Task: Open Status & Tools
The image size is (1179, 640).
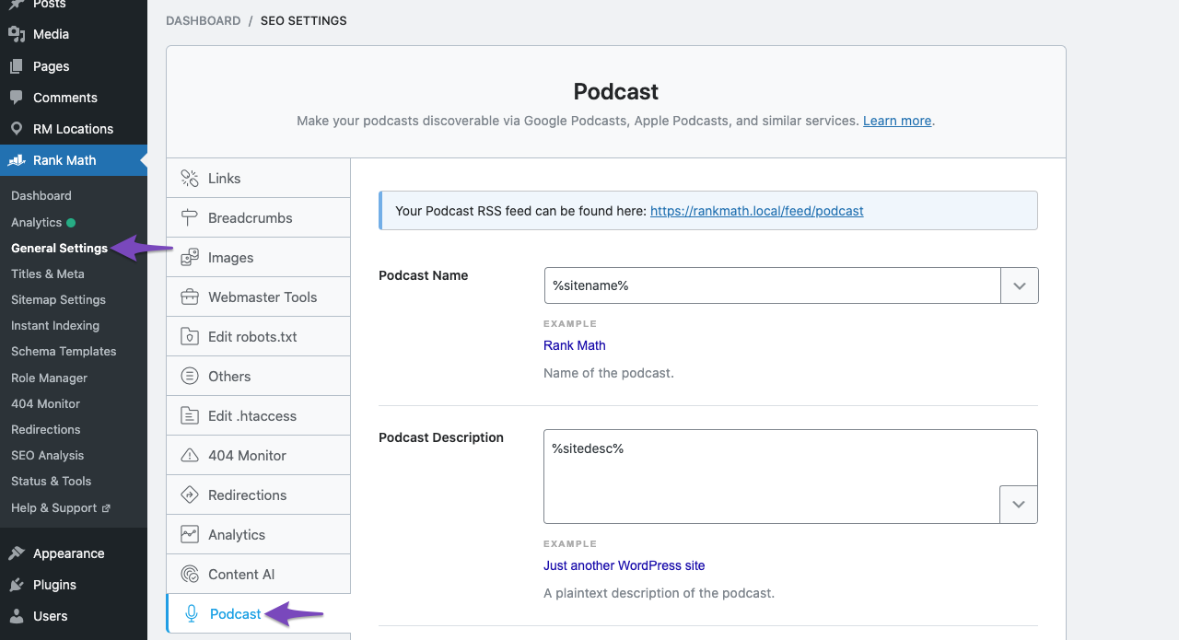Action: 52,481
